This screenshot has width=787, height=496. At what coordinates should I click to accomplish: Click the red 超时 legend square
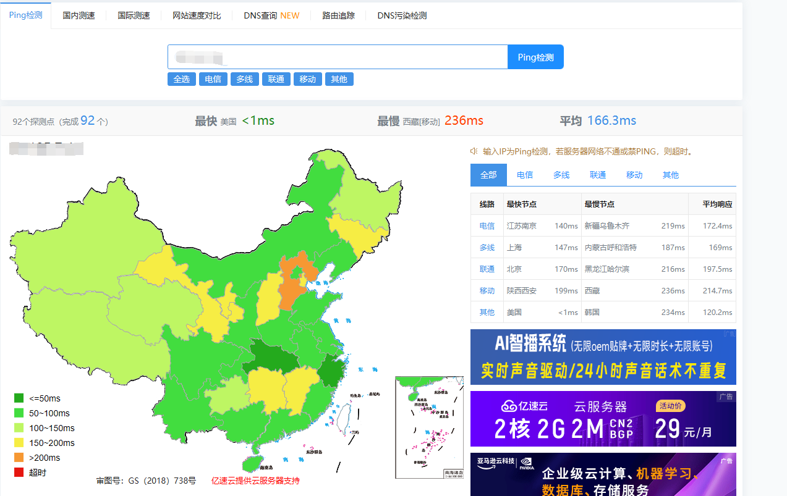click(19, 473)
